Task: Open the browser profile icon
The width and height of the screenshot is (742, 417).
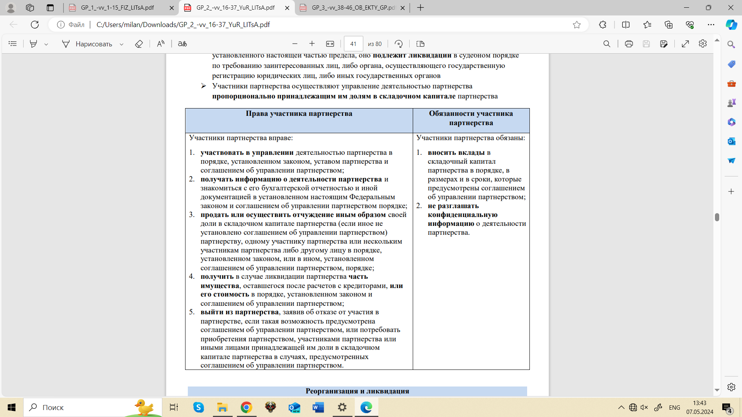Action: click(x=11, y=8)
